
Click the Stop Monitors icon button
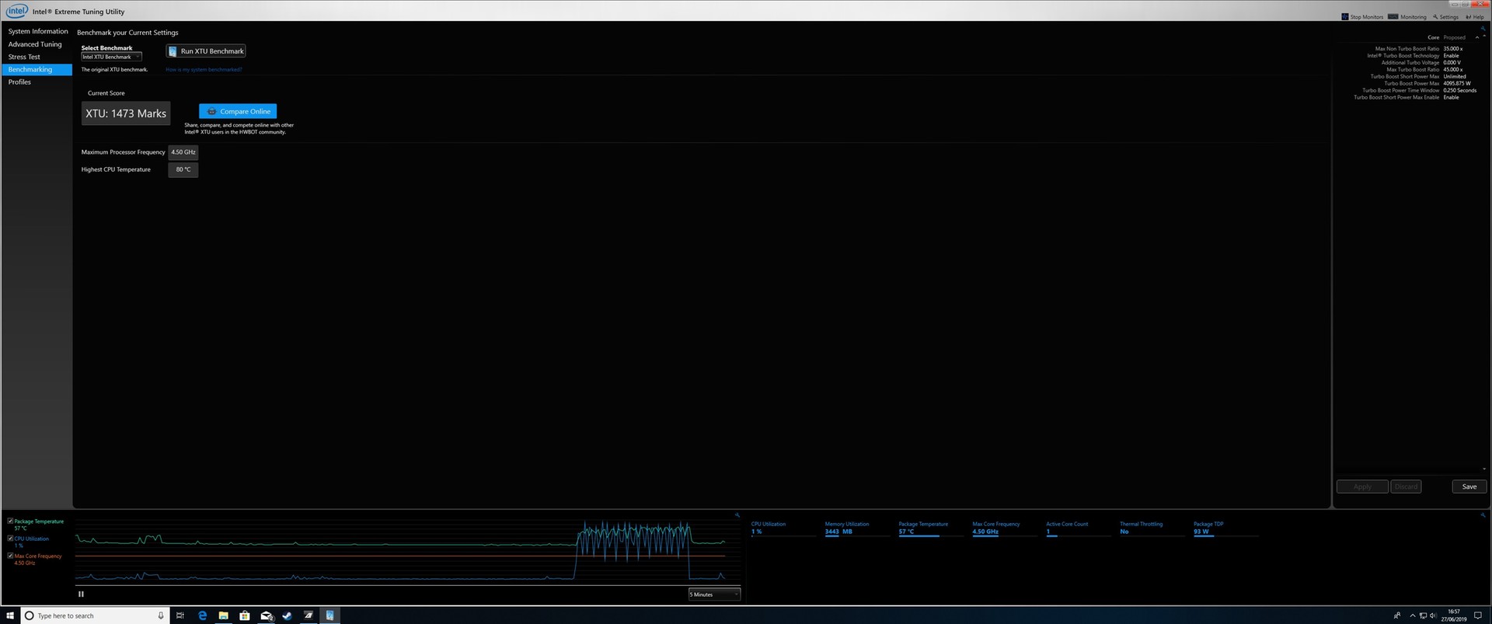pyautogui.click(x=1345, y=16)
